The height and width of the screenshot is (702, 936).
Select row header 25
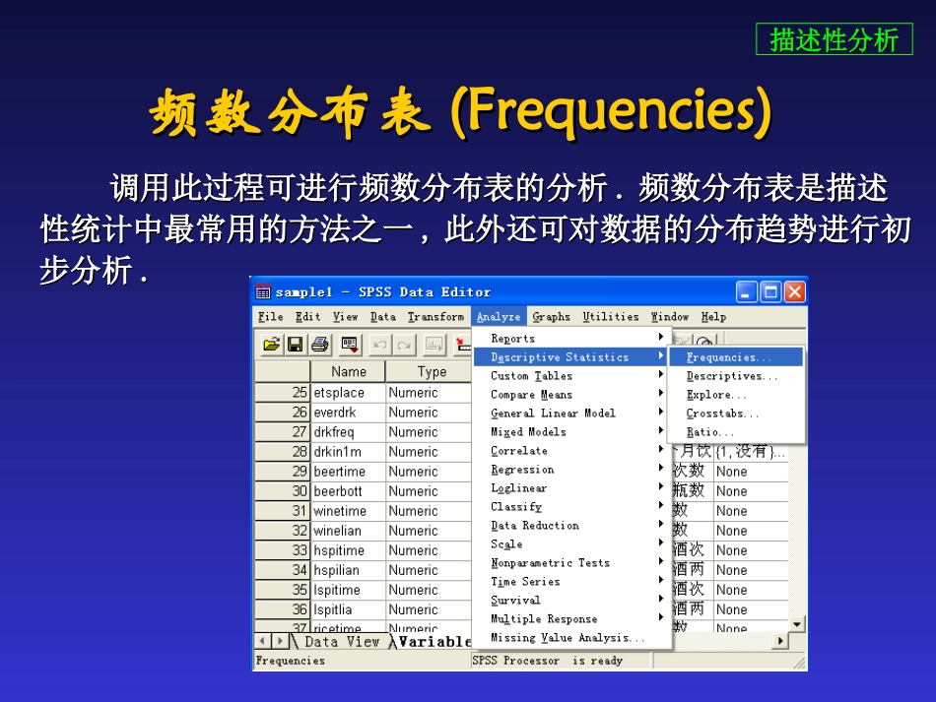283,393
